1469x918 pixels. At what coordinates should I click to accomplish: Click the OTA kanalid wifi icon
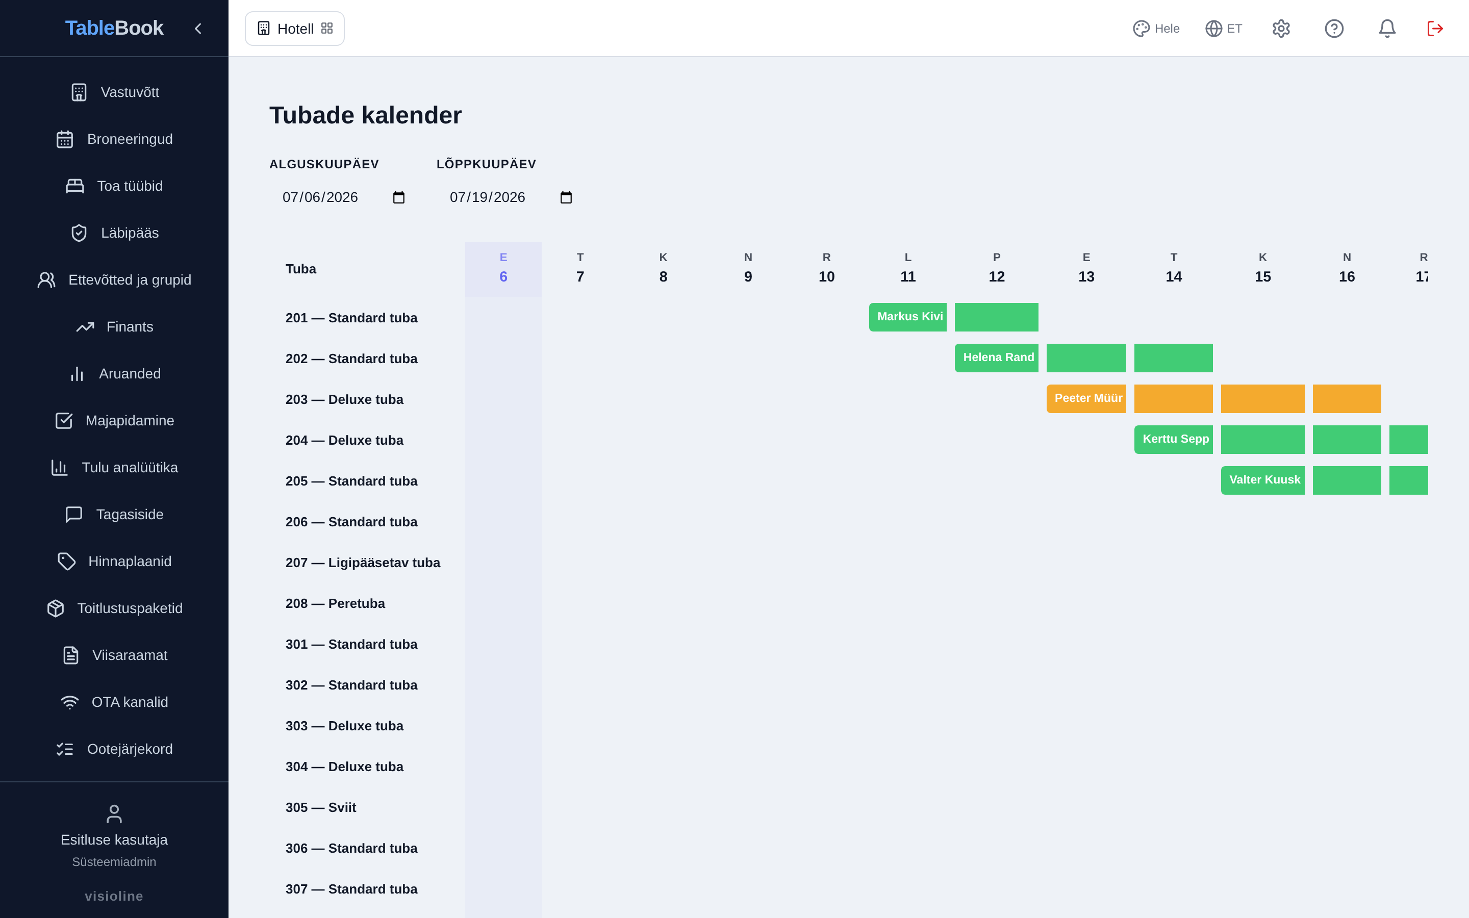click(x=70, y=702)
